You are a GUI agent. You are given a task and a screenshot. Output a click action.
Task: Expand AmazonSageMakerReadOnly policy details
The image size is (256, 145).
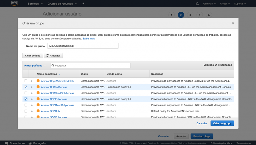(32, 81)
